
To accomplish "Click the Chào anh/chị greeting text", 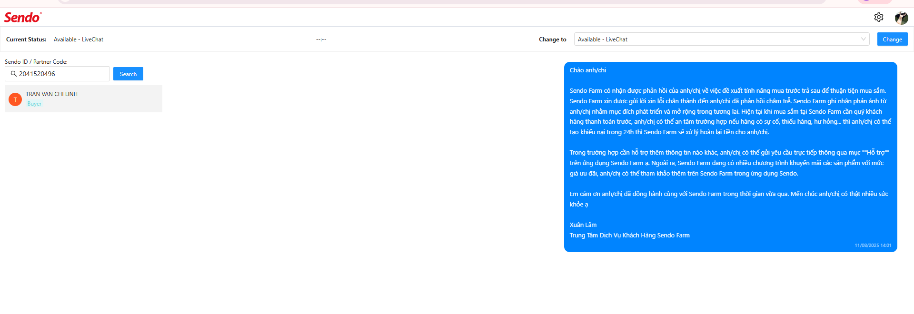I will pyautogui.click(x=588, y=70).
